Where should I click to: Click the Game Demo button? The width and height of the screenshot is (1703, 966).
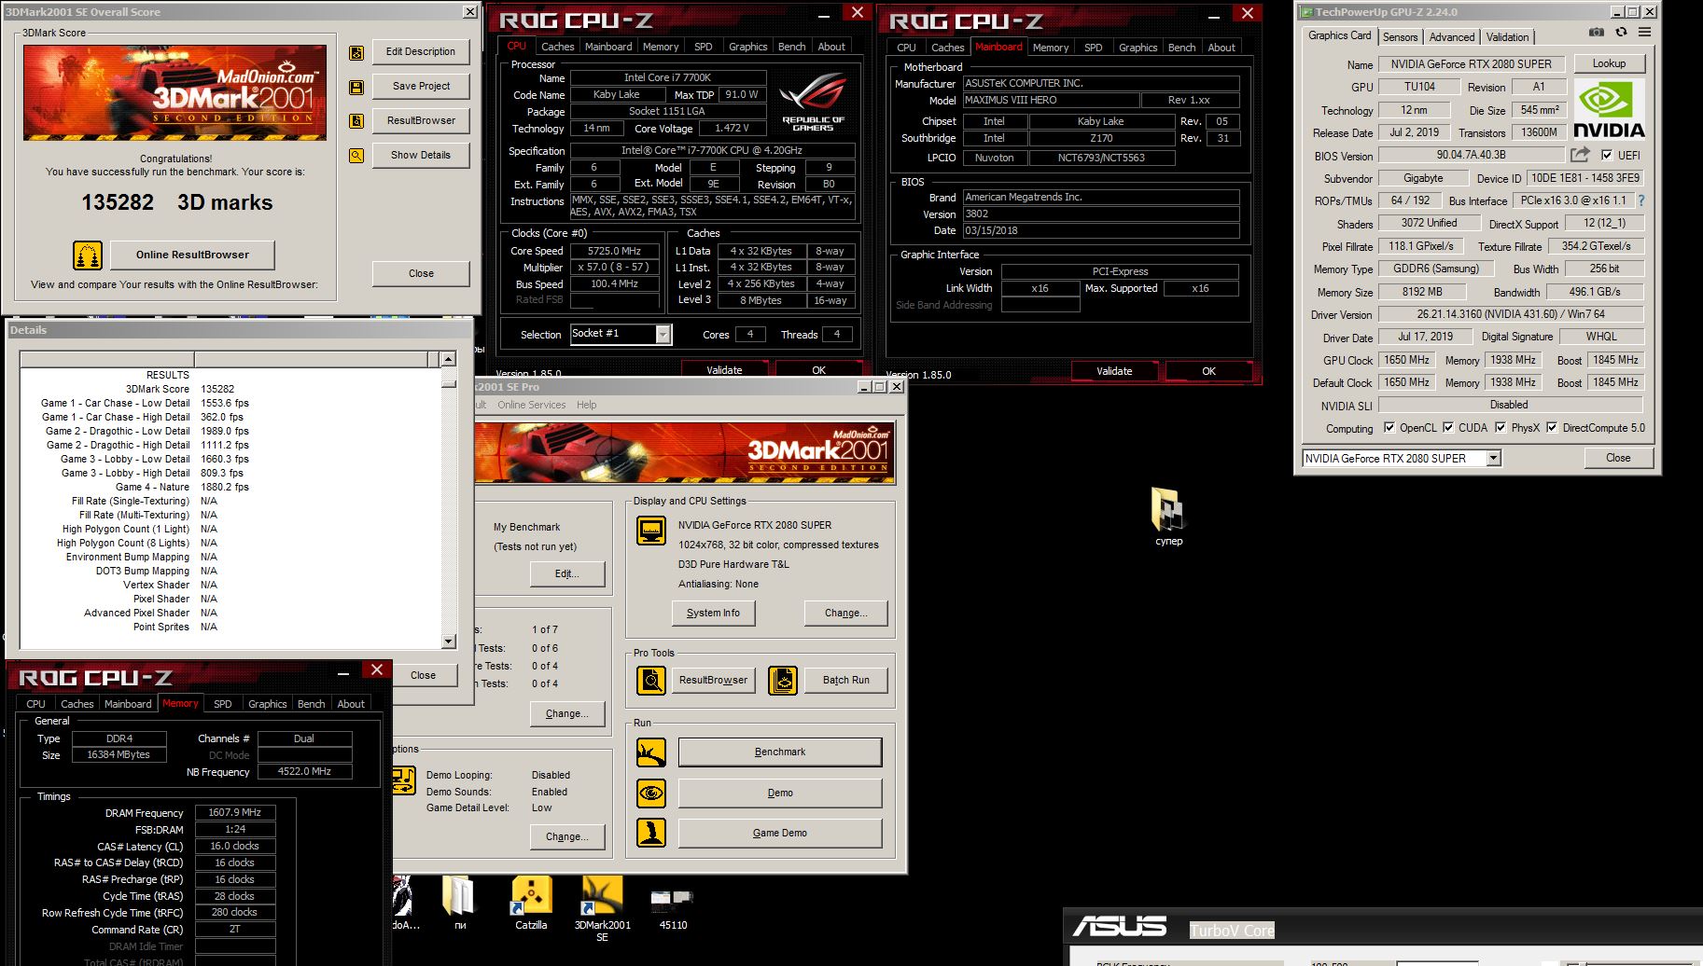coord(780,833)
